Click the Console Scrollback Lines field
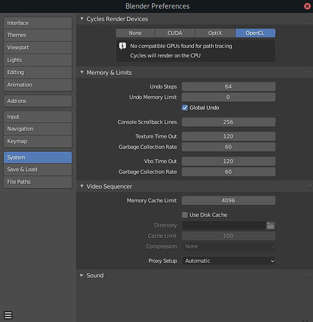This screenshot has height=322, width=313. pyautogui.click(x=229, y=122)
